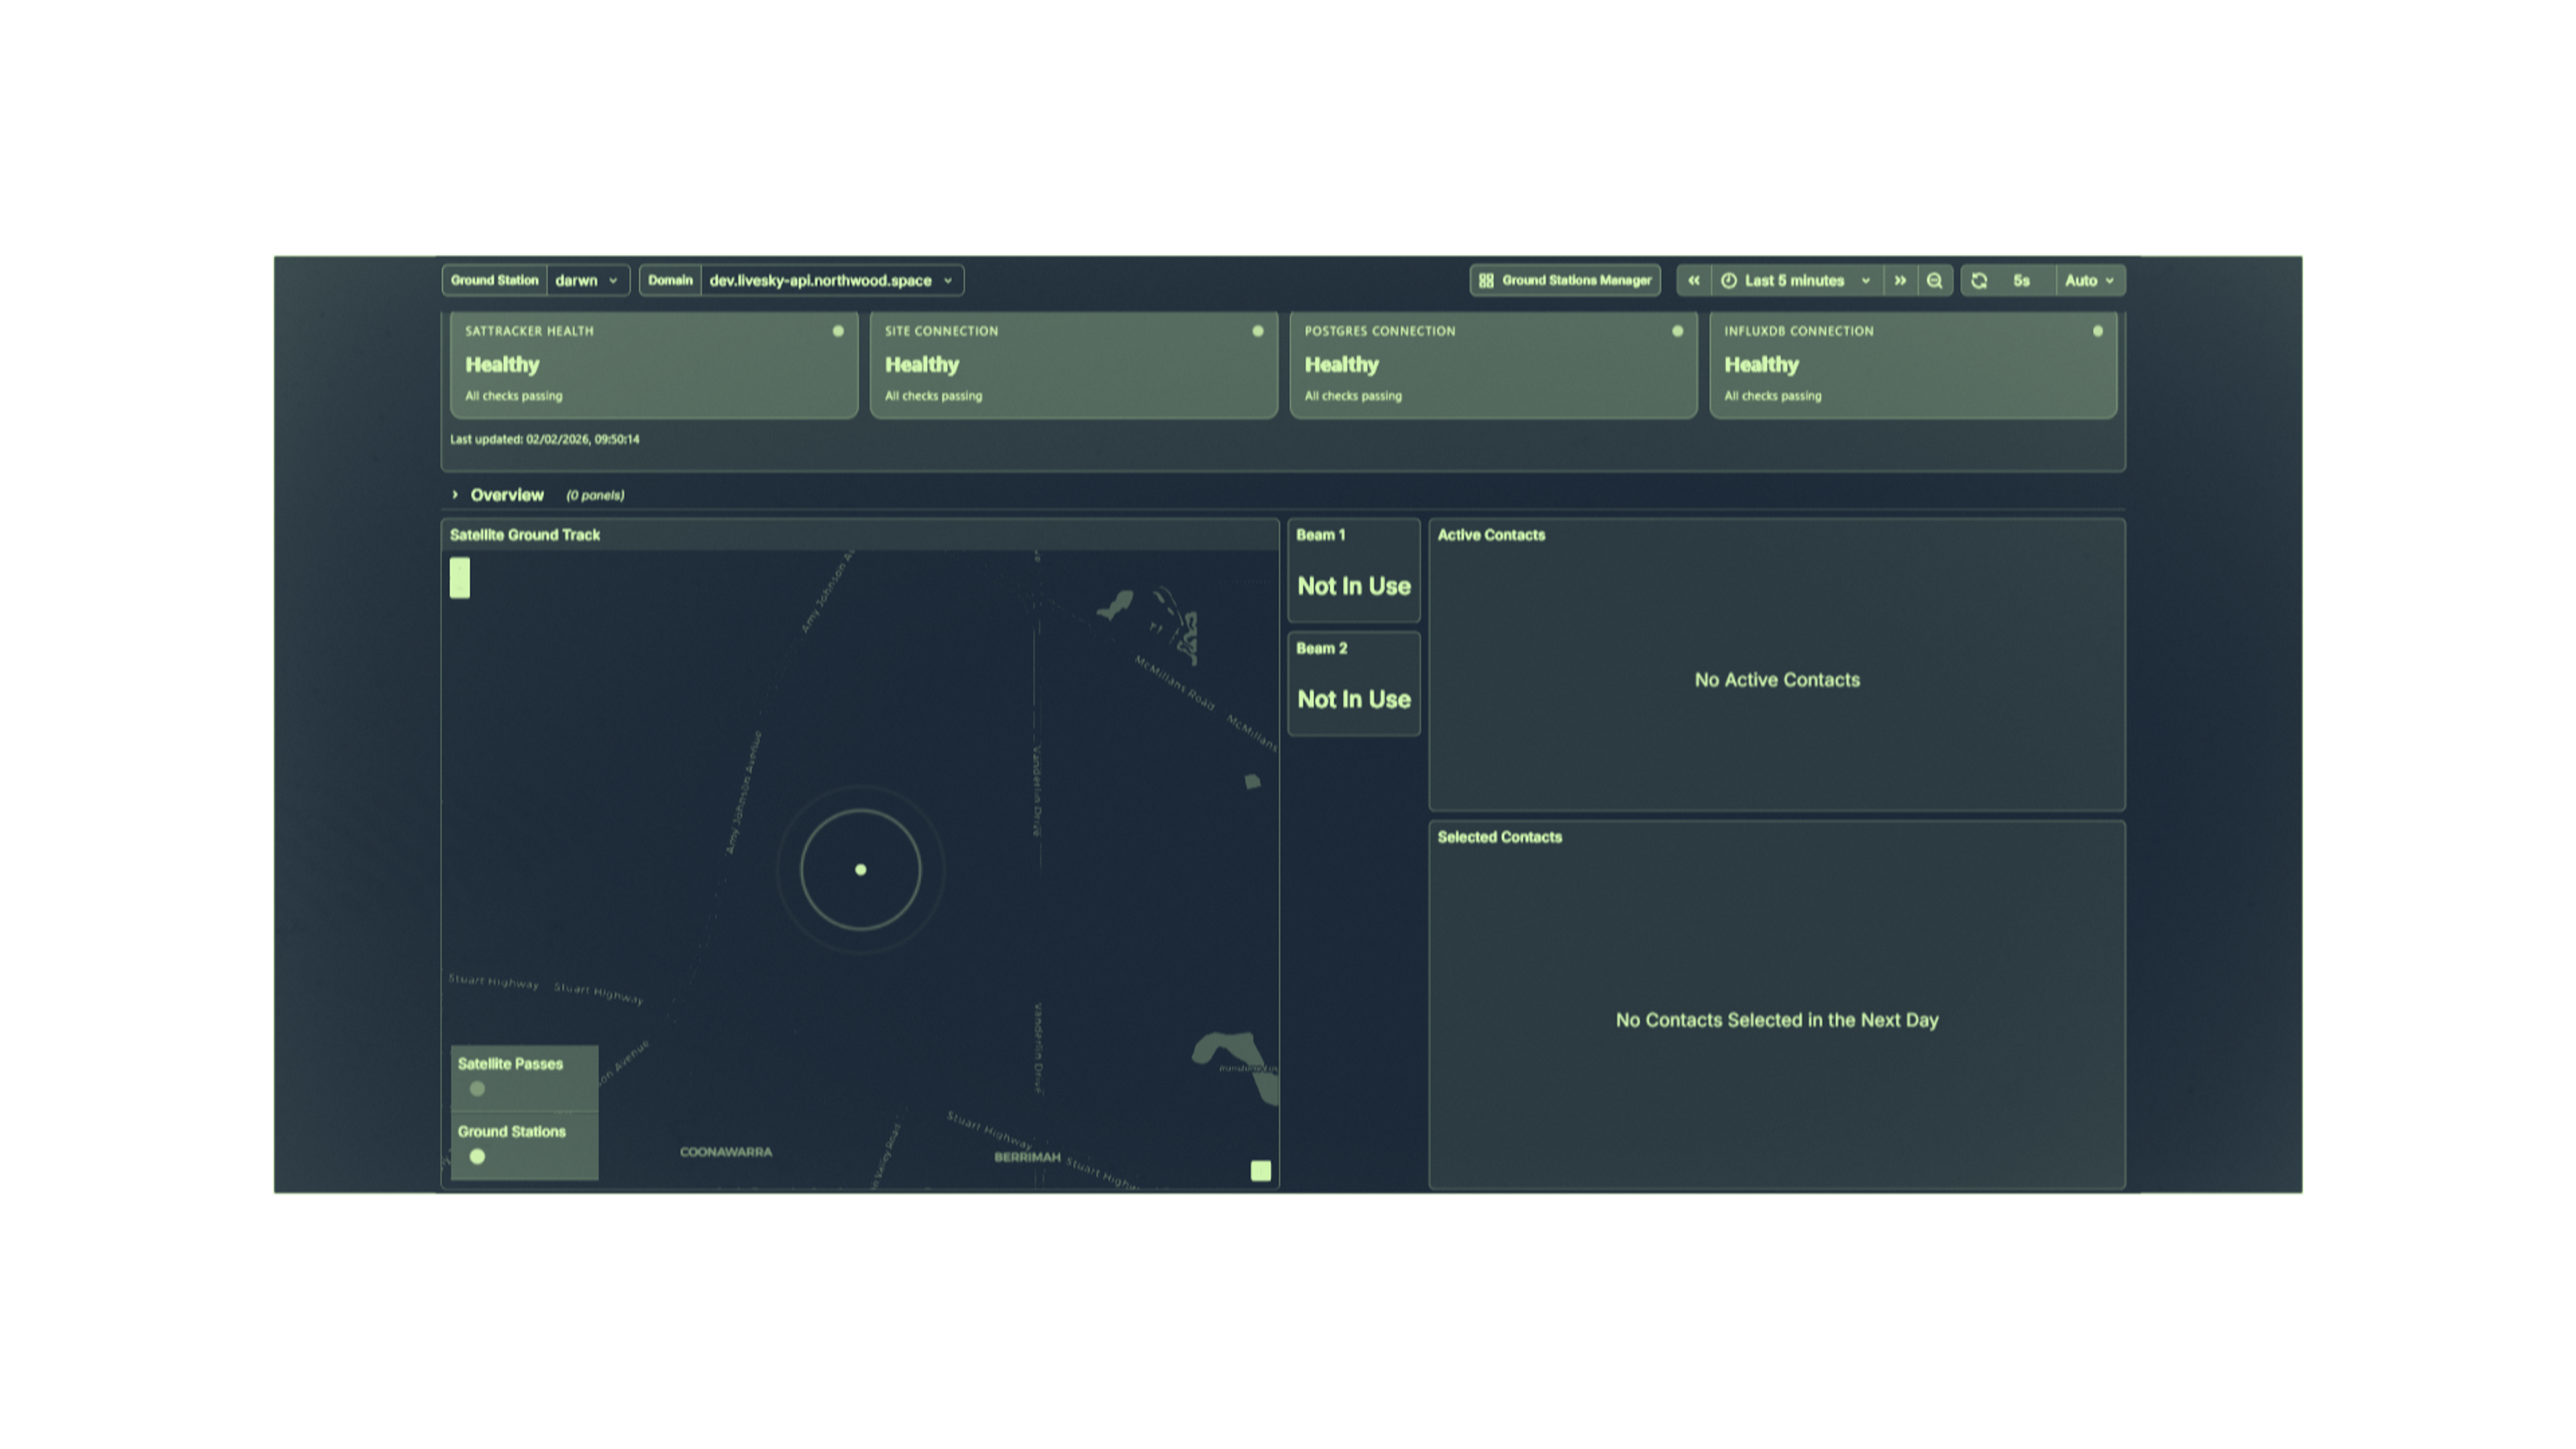2576x1449 pixels.
Task: Click the clock icon beside Last 5 minutes
Action: [x=1729, y=281]
